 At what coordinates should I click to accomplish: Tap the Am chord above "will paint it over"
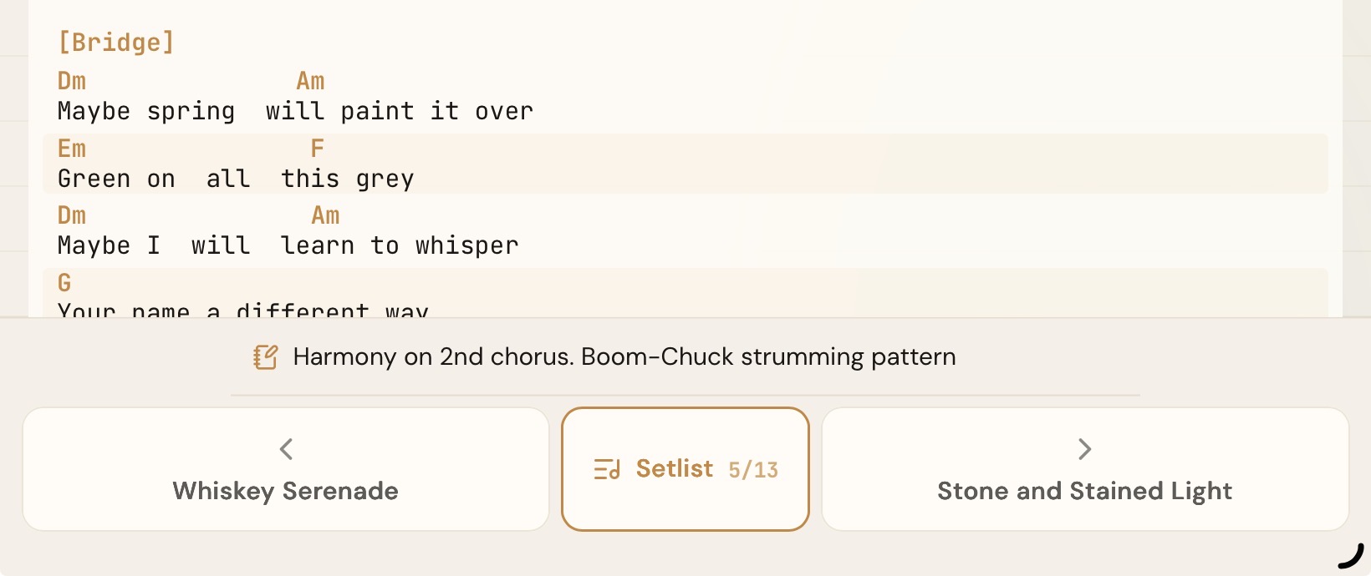[x=310, y=80]
